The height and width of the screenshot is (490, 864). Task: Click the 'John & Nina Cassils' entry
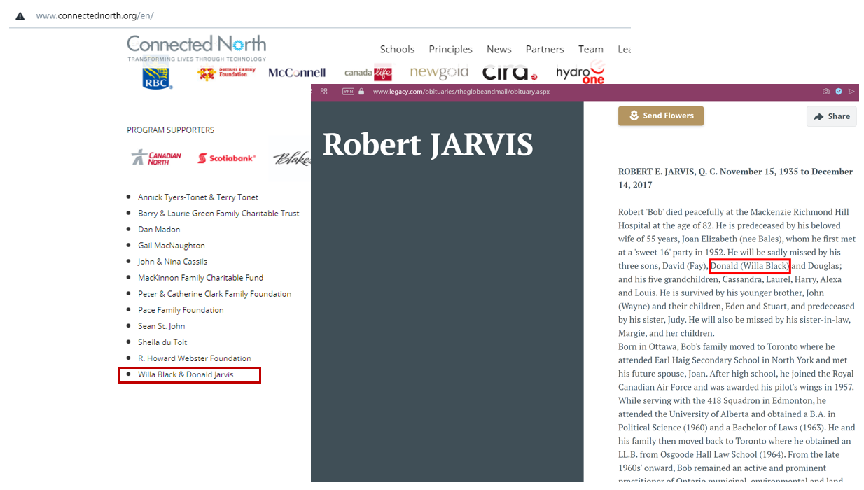[x=172, y=262]
